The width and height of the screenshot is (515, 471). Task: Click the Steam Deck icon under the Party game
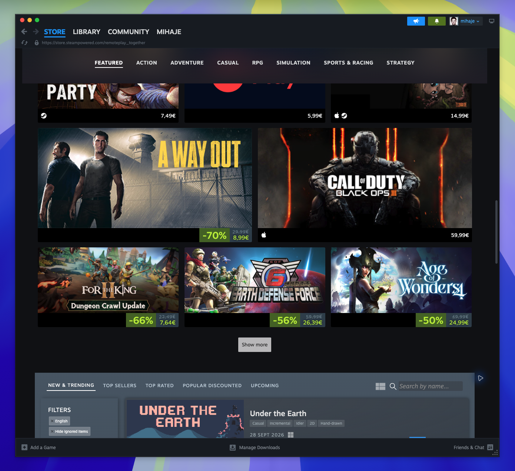tap(44, 116)
